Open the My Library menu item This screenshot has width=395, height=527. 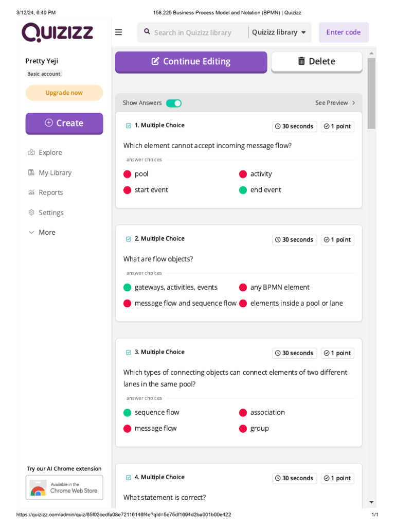tap(55, 173)
